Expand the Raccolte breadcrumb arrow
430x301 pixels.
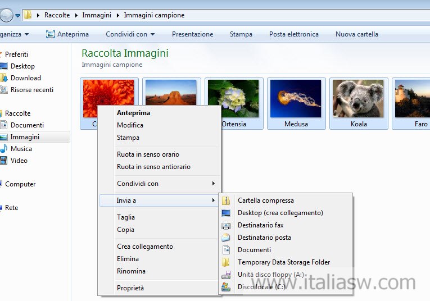click(76, 15)
